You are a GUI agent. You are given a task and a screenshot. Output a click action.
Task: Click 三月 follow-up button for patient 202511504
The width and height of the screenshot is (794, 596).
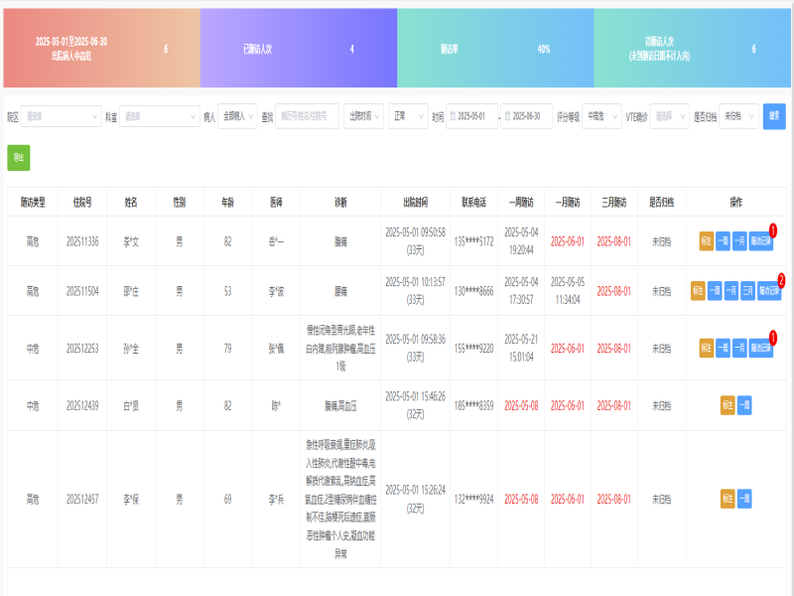pyautogui.click(x=747, y=290)
